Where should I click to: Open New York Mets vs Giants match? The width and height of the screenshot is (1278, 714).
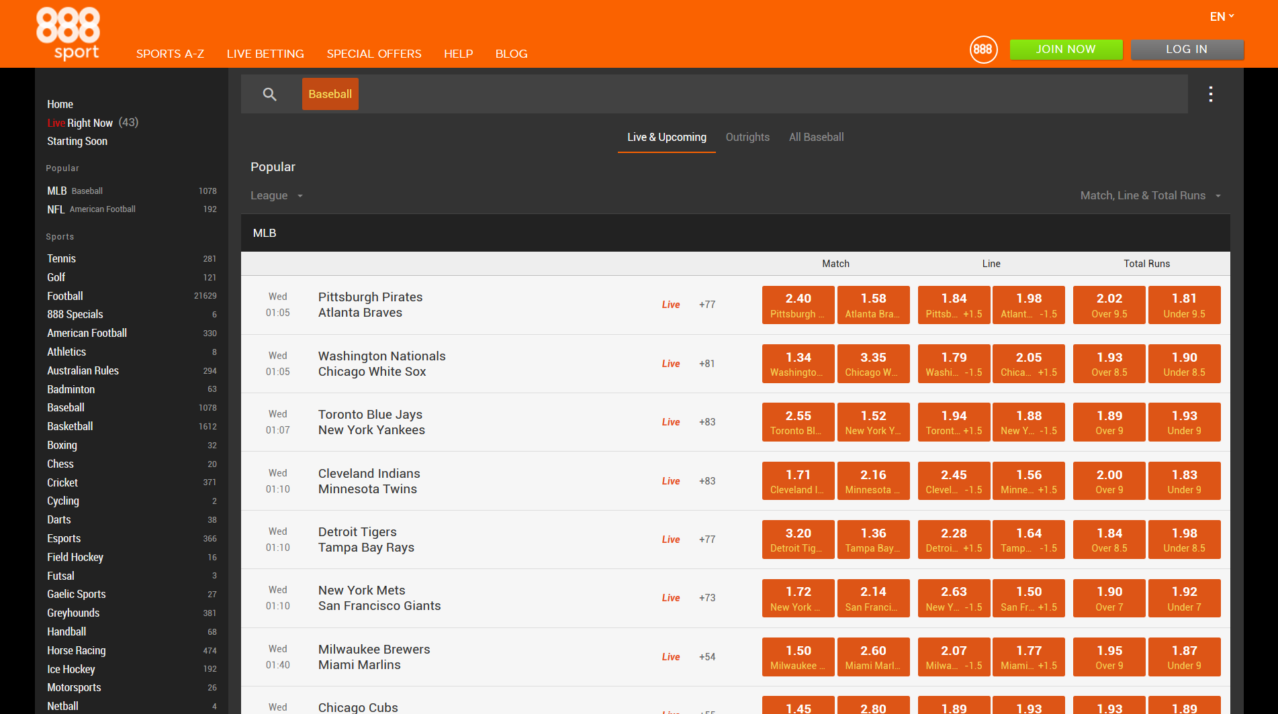(379, 598)
